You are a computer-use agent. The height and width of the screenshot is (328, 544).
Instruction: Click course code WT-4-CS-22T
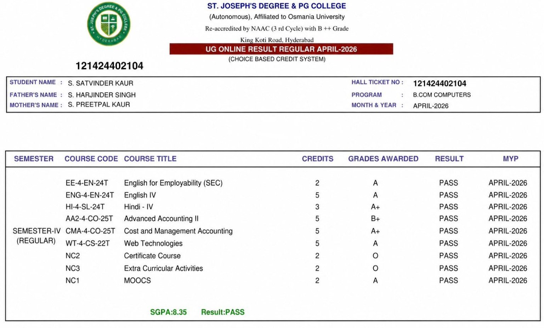pyautogui.click(x=87, y=243)
